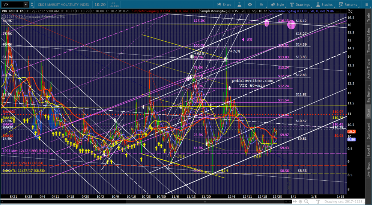Open the Studies menu
372x205 pixels.
(325, 4)
